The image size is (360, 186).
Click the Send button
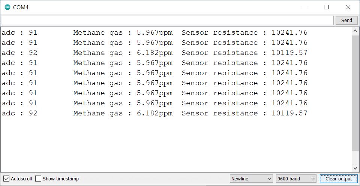[346, 21]
